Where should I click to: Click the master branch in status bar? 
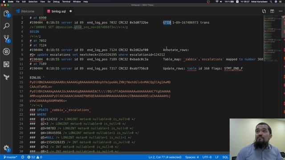pyautogui.click(x=10, y=157)
